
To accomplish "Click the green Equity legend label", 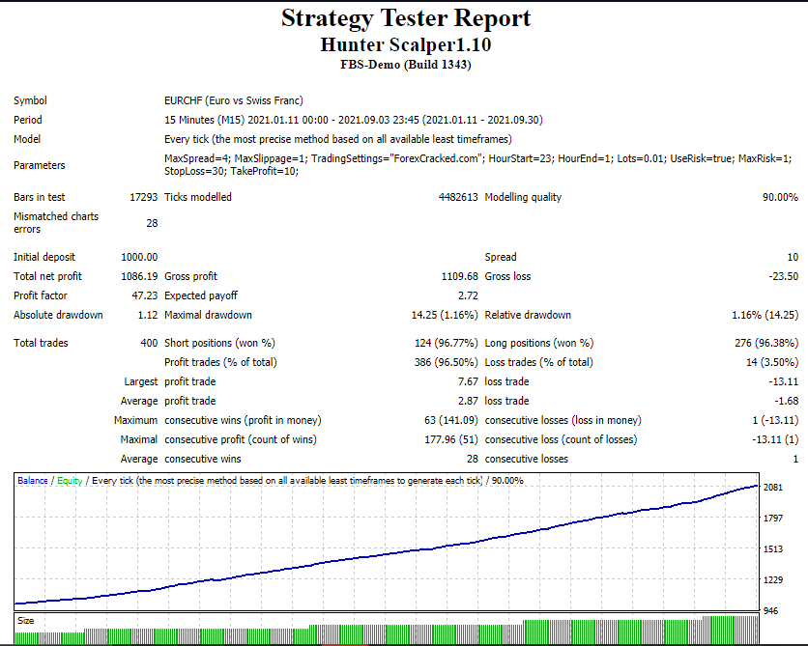I will tap(69, 480).
